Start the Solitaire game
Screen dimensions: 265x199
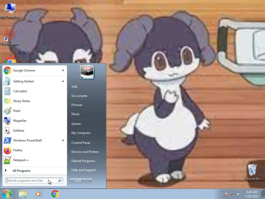35,131
